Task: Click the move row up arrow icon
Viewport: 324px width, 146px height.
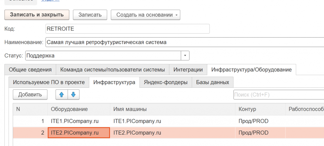Action: click(x=62, y=94)
